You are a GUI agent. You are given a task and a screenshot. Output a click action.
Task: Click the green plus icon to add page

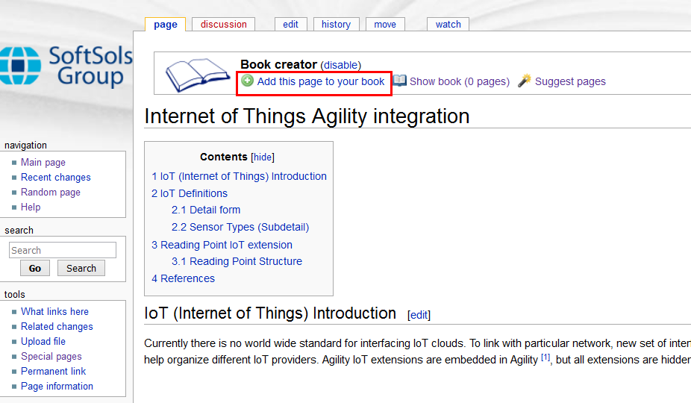[247, 81]
